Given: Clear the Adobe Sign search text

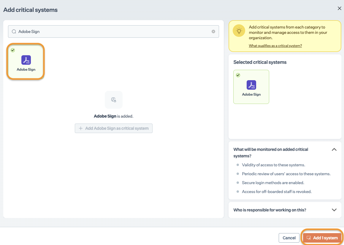Looking at the screenshot, I should (213, 31).
